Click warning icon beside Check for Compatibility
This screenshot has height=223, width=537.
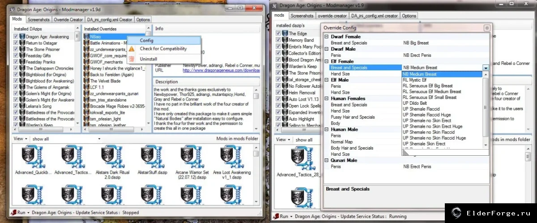coord(132,48)
